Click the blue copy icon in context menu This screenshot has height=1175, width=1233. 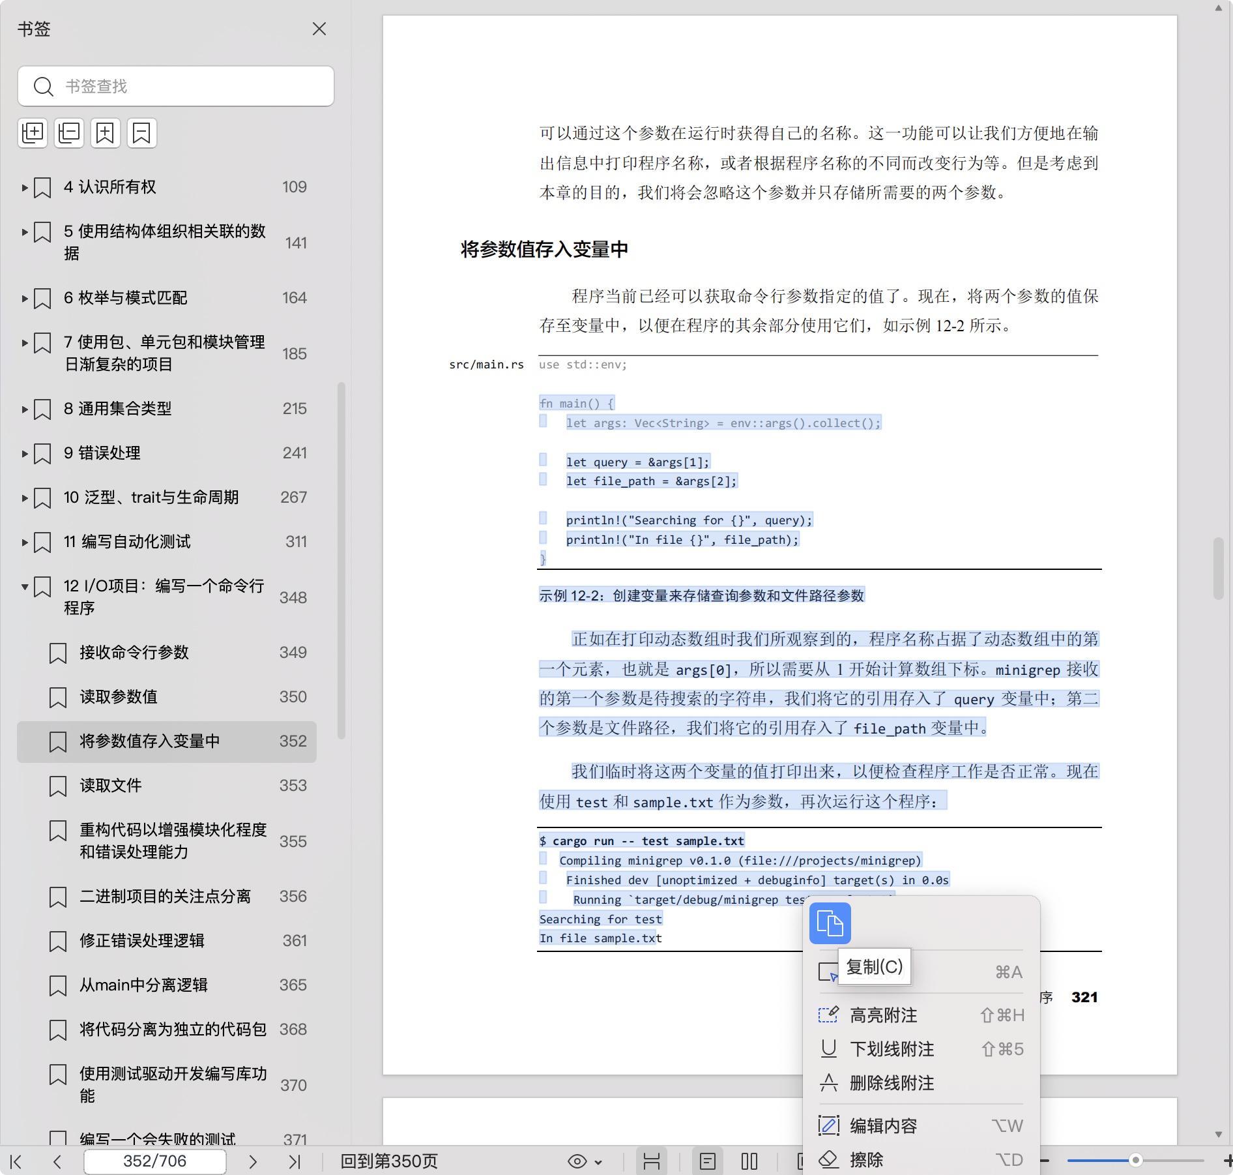pos(830,923)
